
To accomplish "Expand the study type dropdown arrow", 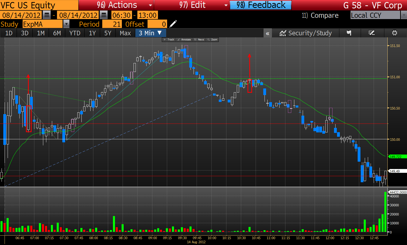I will (66, 24).
